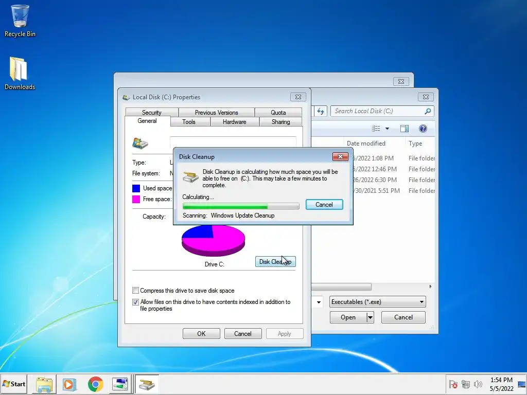The image size is (527, 395).
Task: Click Cancel in Local Disk Properties
Action: [x=243, y=333]
